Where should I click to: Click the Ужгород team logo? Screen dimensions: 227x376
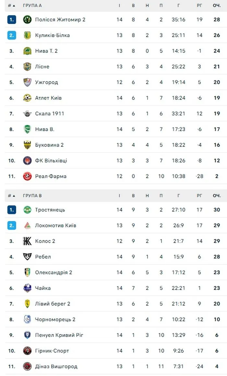(x=27, y=82)
